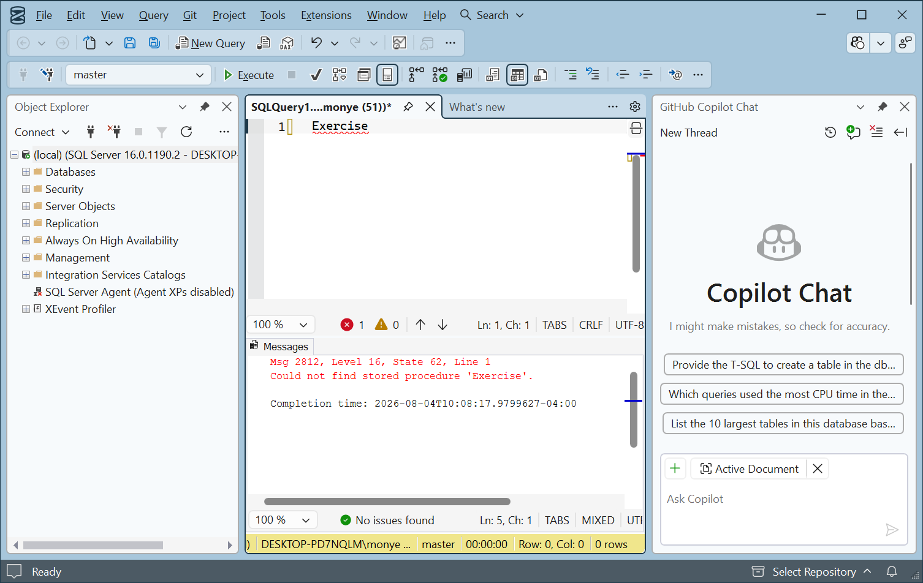Open the editor zoom 100 % dropdown
923x583 pixels.
point(281,325)
